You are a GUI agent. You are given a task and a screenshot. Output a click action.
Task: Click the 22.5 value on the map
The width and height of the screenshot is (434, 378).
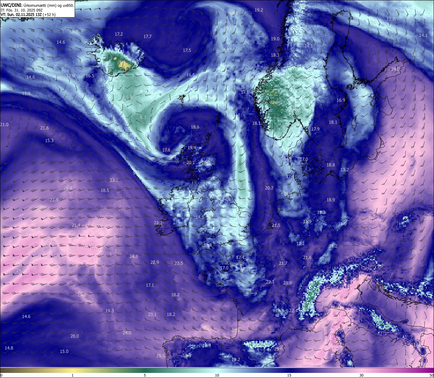point(179,263)
